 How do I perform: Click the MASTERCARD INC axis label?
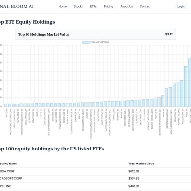pos(125,117)
